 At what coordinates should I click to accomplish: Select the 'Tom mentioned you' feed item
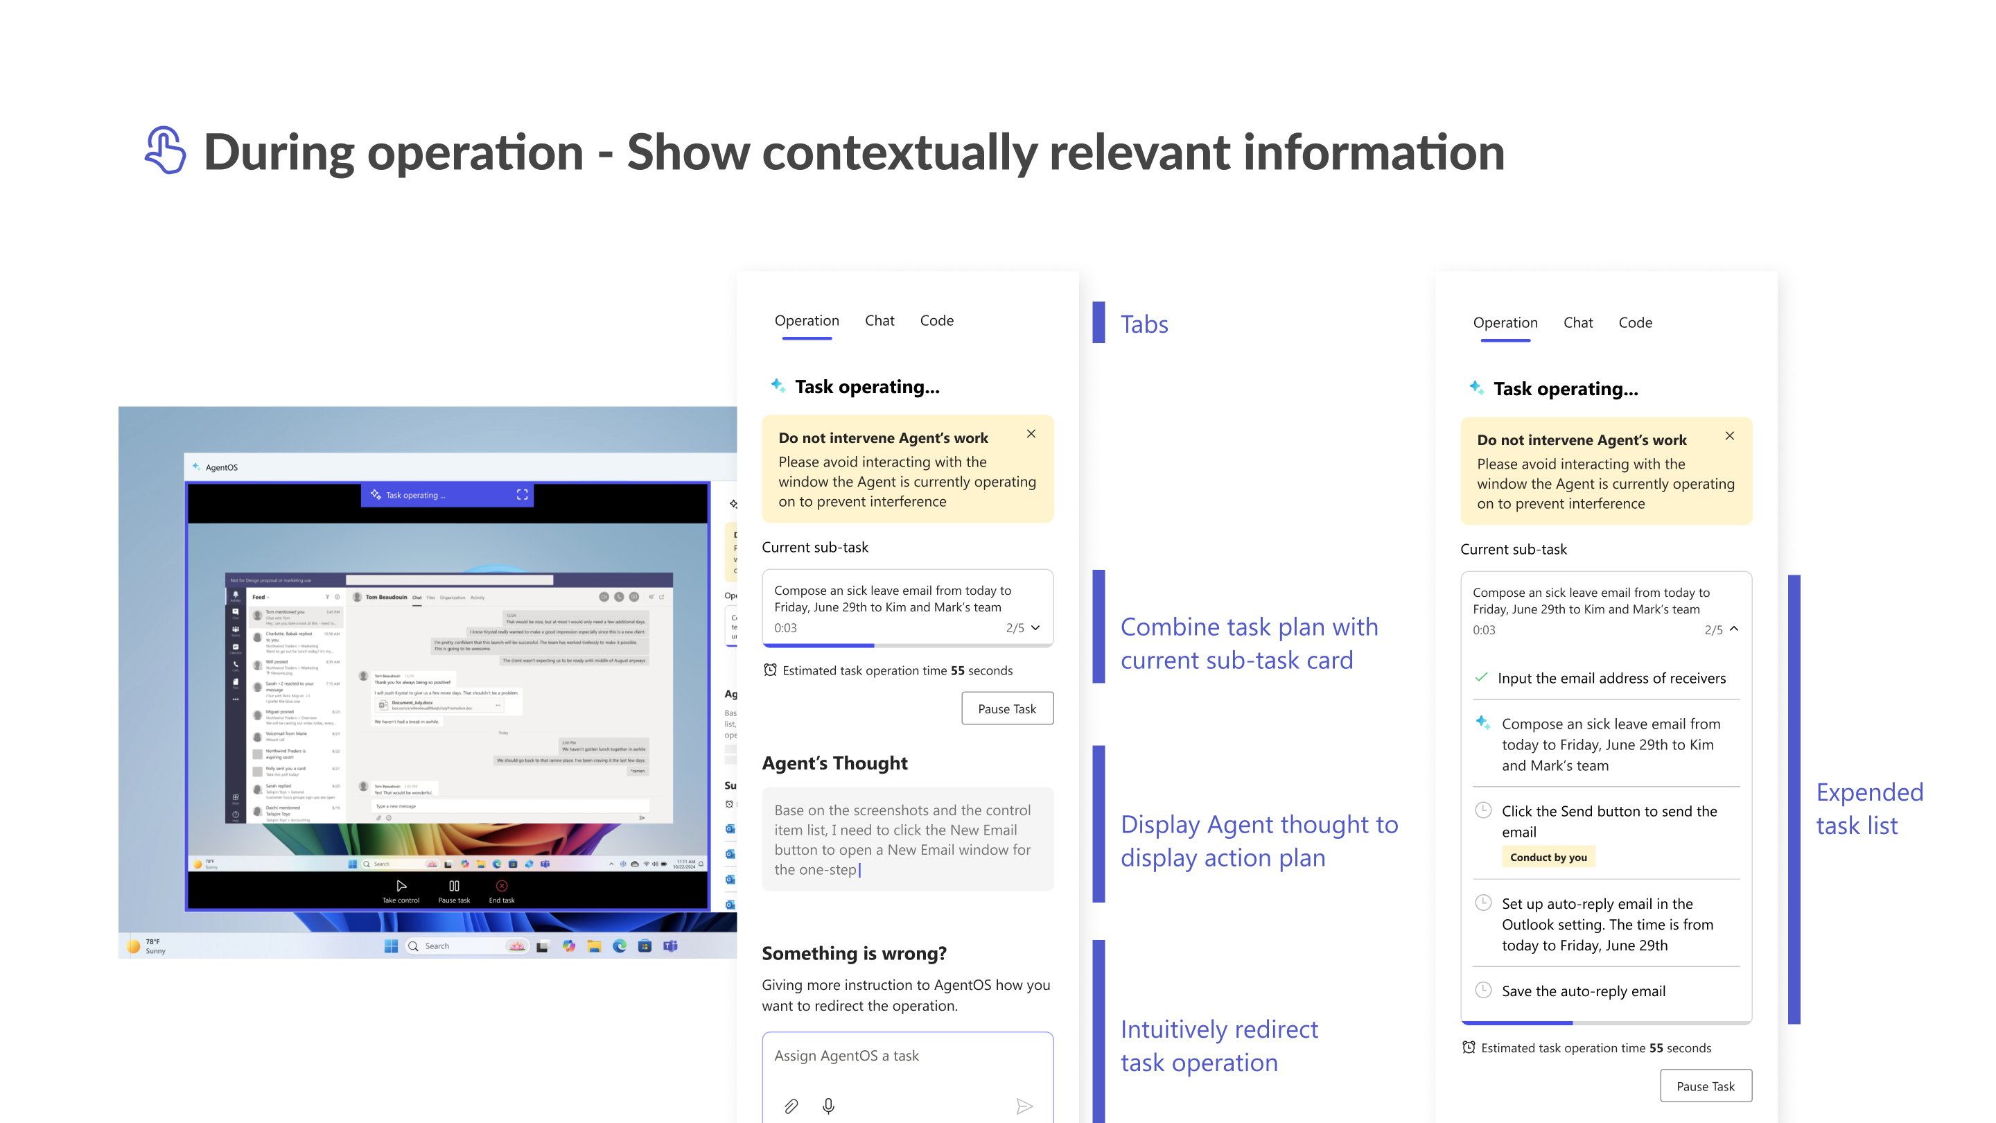click(x=296, y=618)
